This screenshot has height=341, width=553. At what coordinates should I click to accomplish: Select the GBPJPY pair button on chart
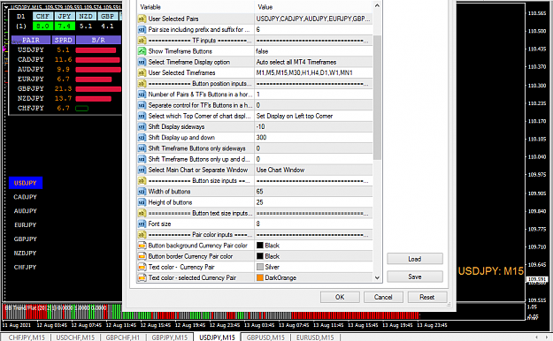pos(26,239)
